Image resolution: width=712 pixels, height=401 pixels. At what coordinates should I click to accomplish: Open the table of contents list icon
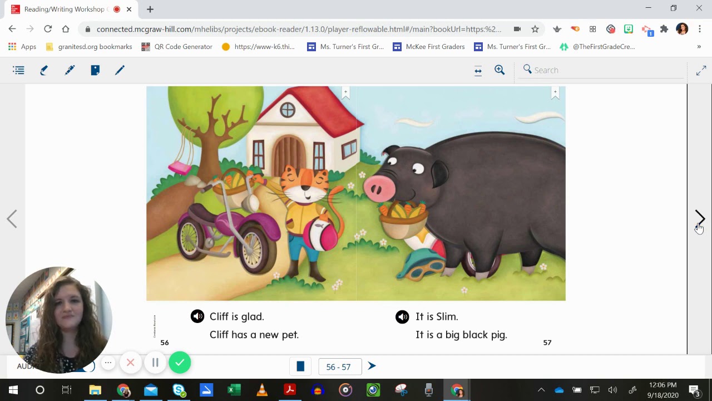18,70
